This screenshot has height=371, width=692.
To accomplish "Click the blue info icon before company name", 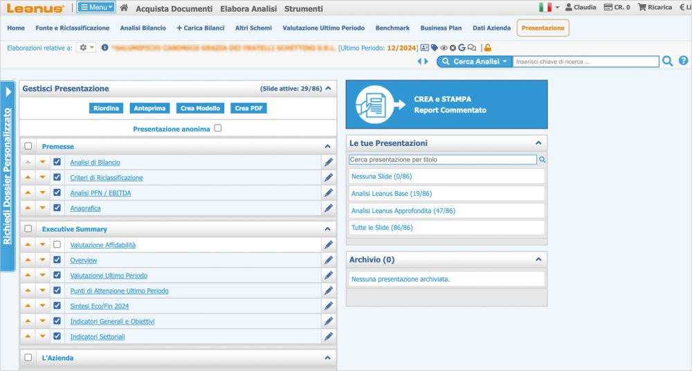I will click(104, 47).
